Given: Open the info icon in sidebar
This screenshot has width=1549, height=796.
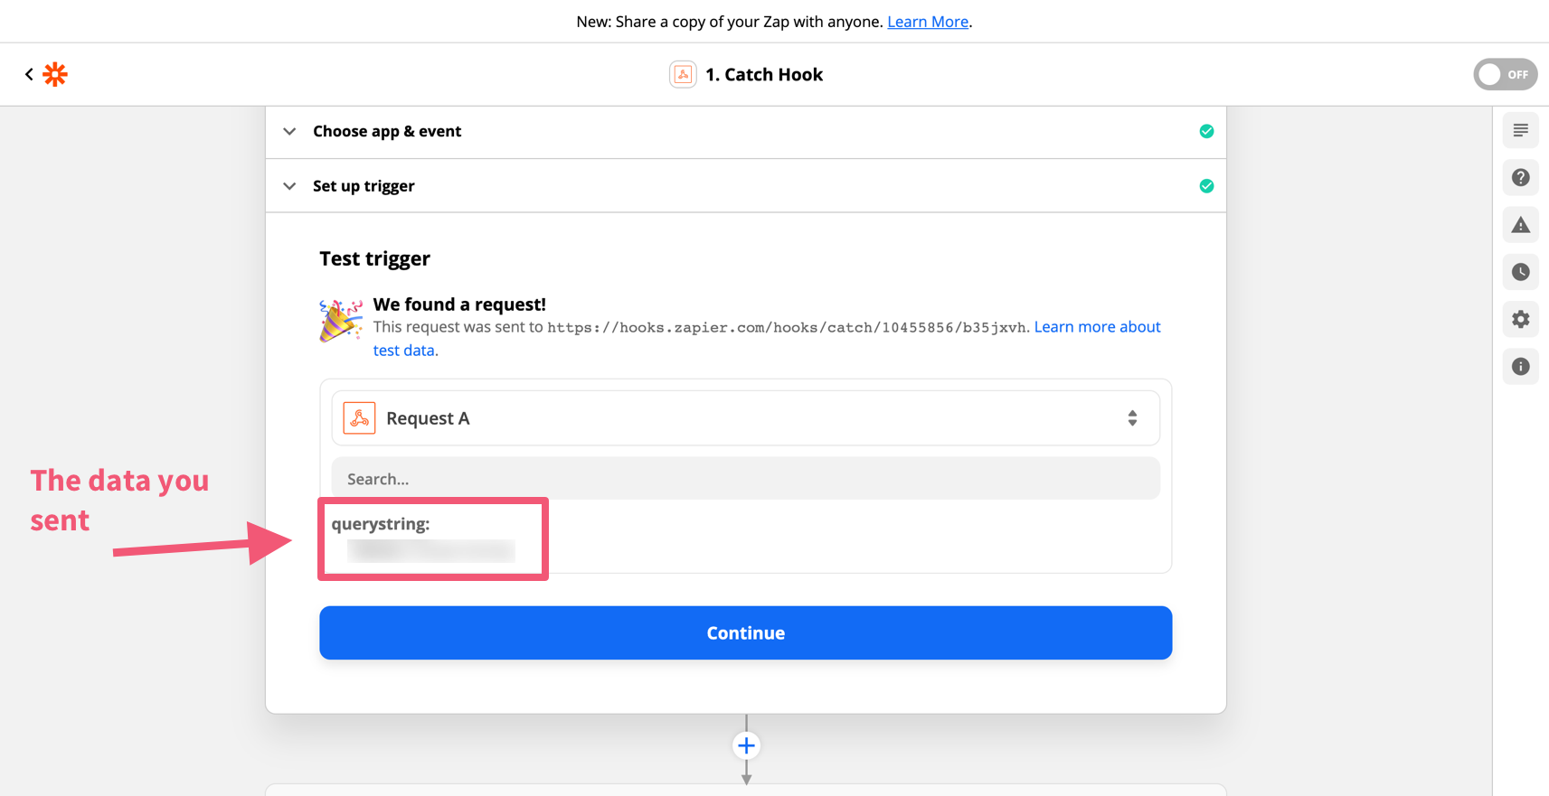Looking at the screenshot, I should pos(1521,366).
